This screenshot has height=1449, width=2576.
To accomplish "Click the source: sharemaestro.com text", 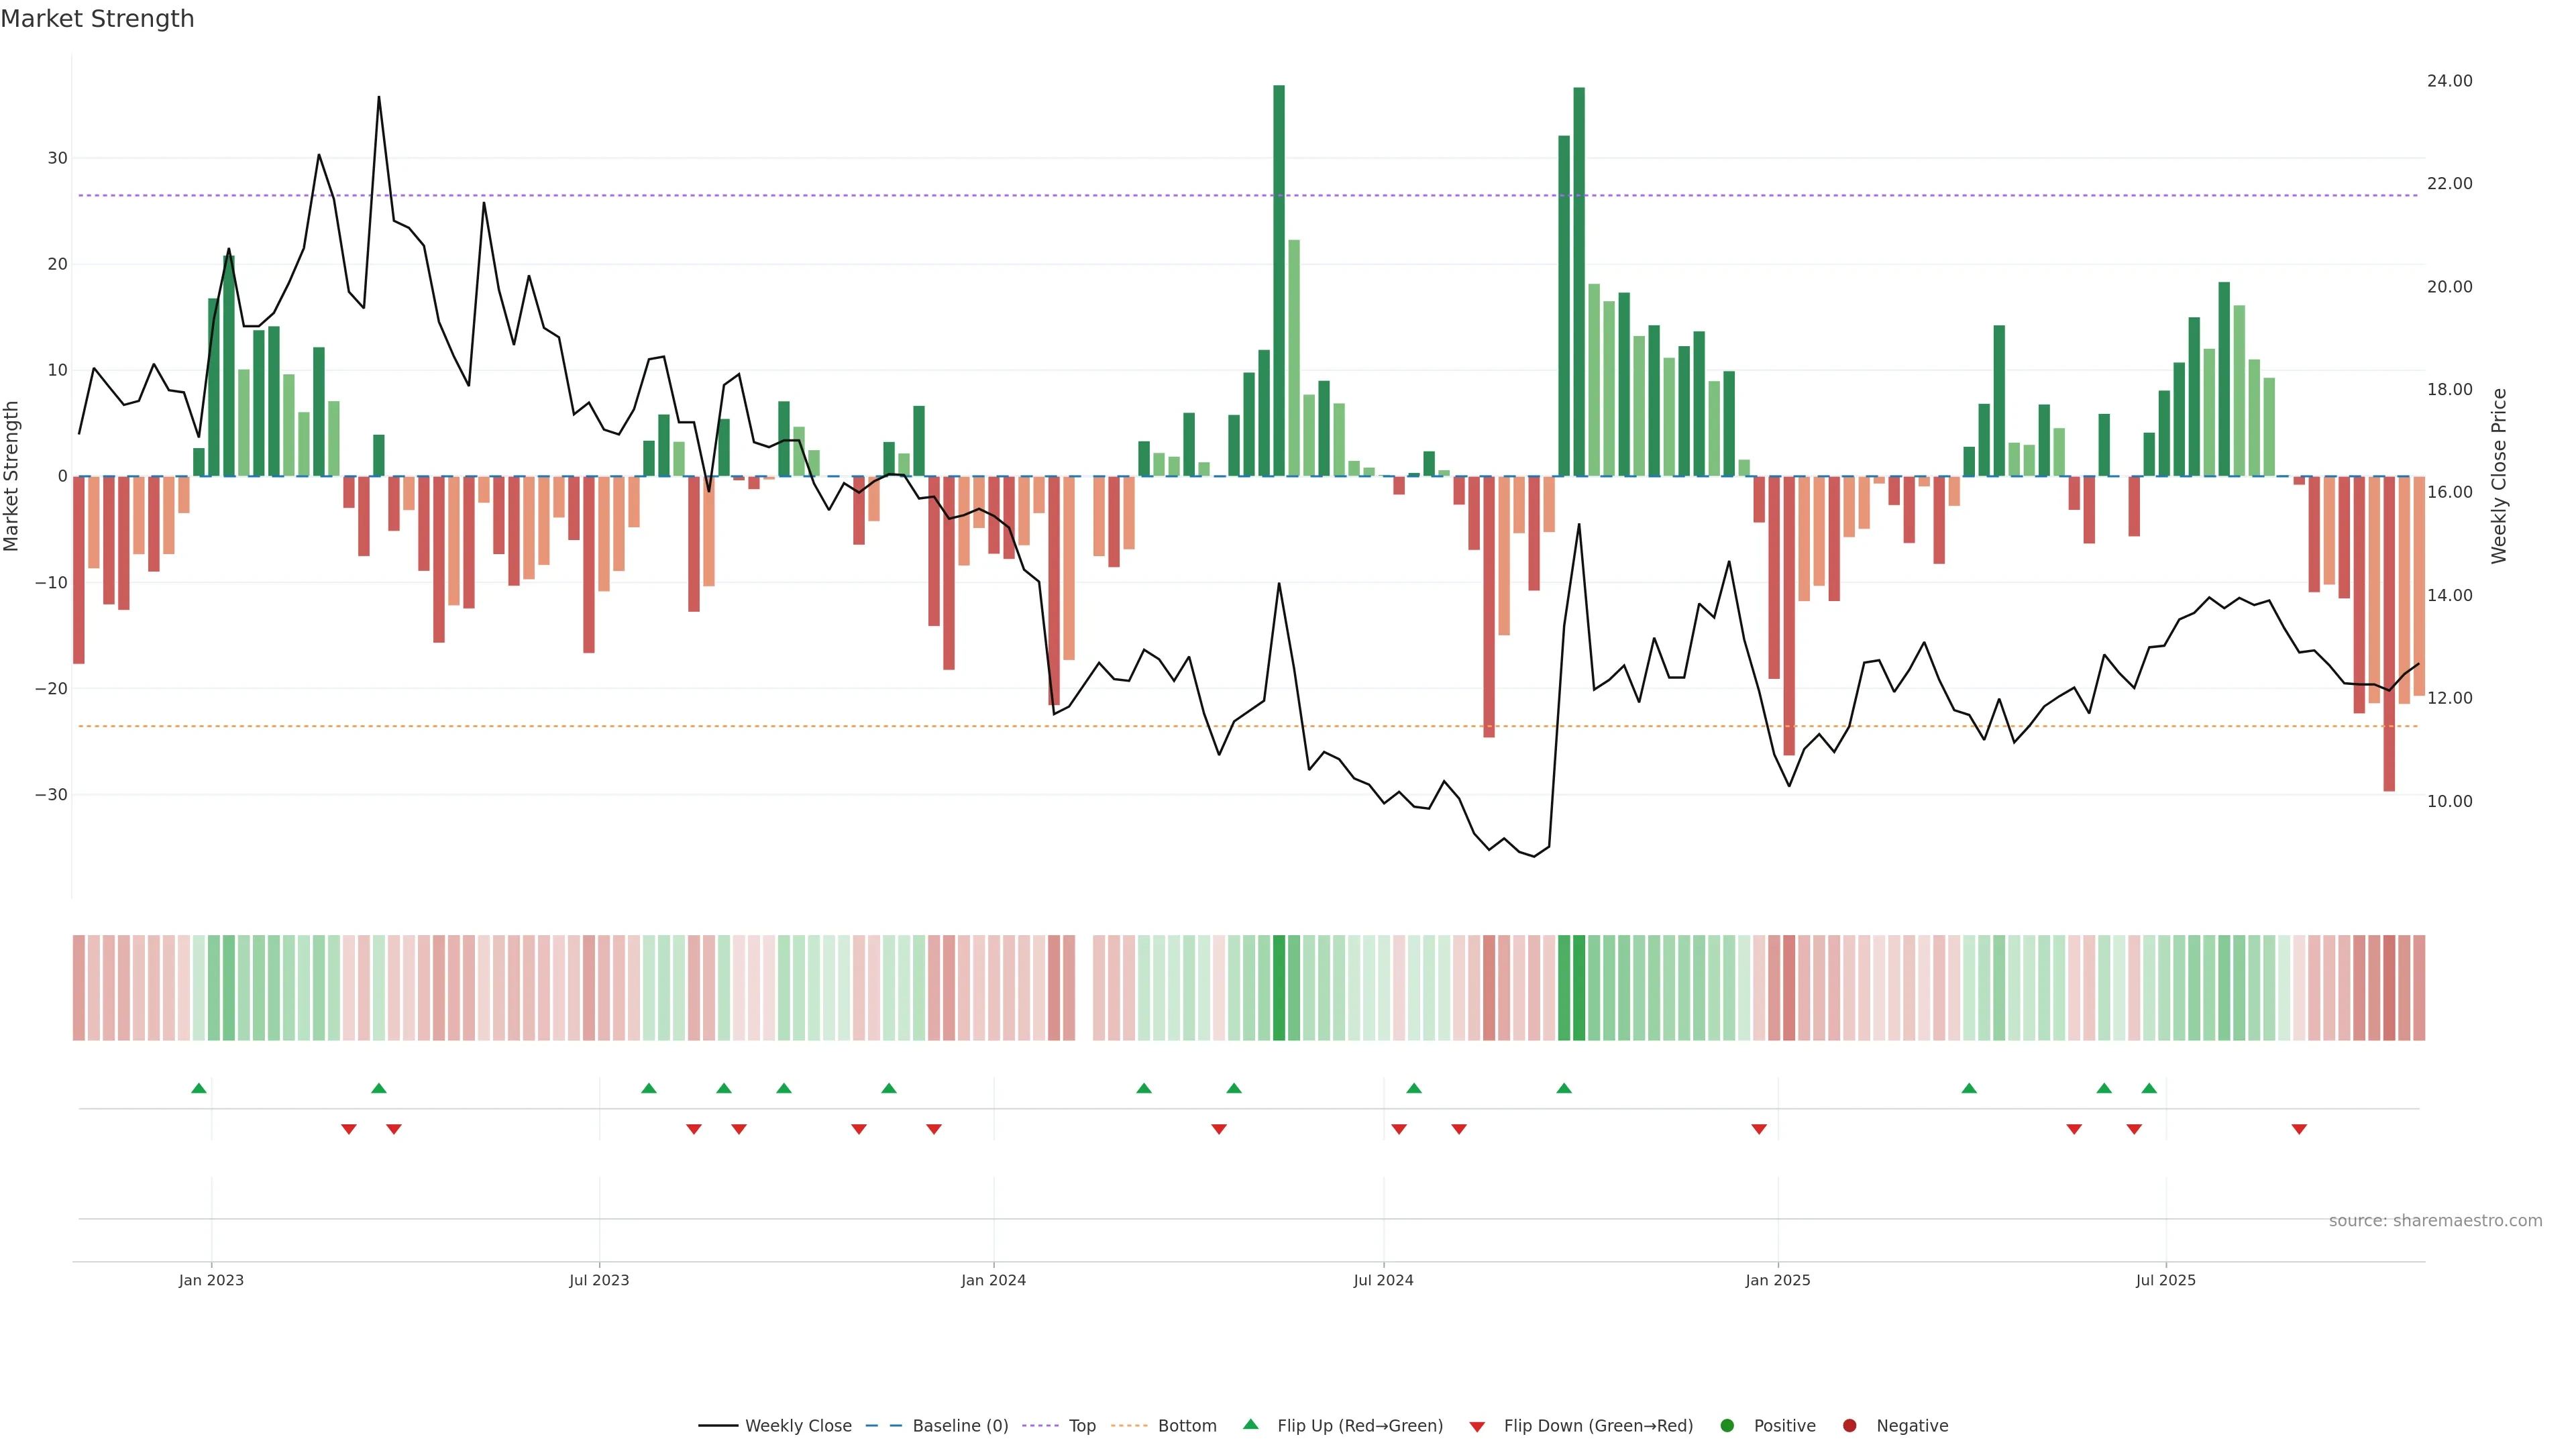I will tap(2435, 1221).
